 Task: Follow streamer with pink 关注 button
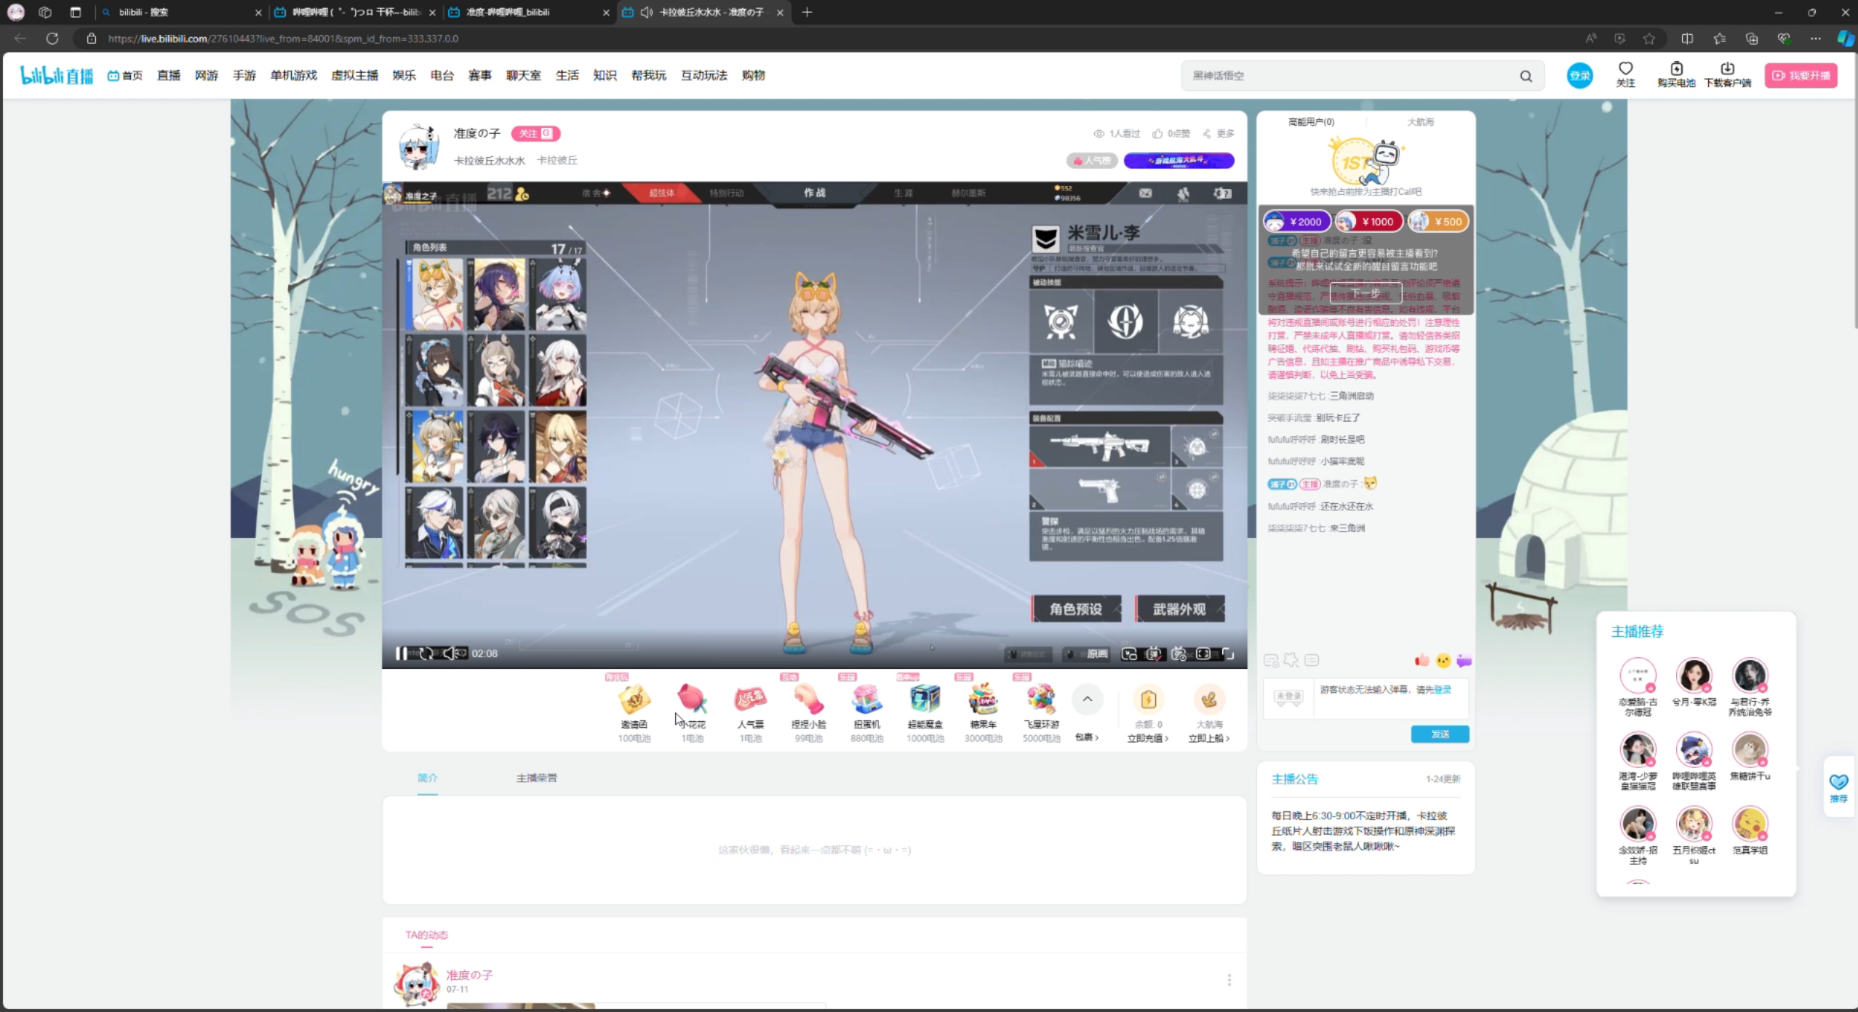pyautogui.click(x=535, y=133)
